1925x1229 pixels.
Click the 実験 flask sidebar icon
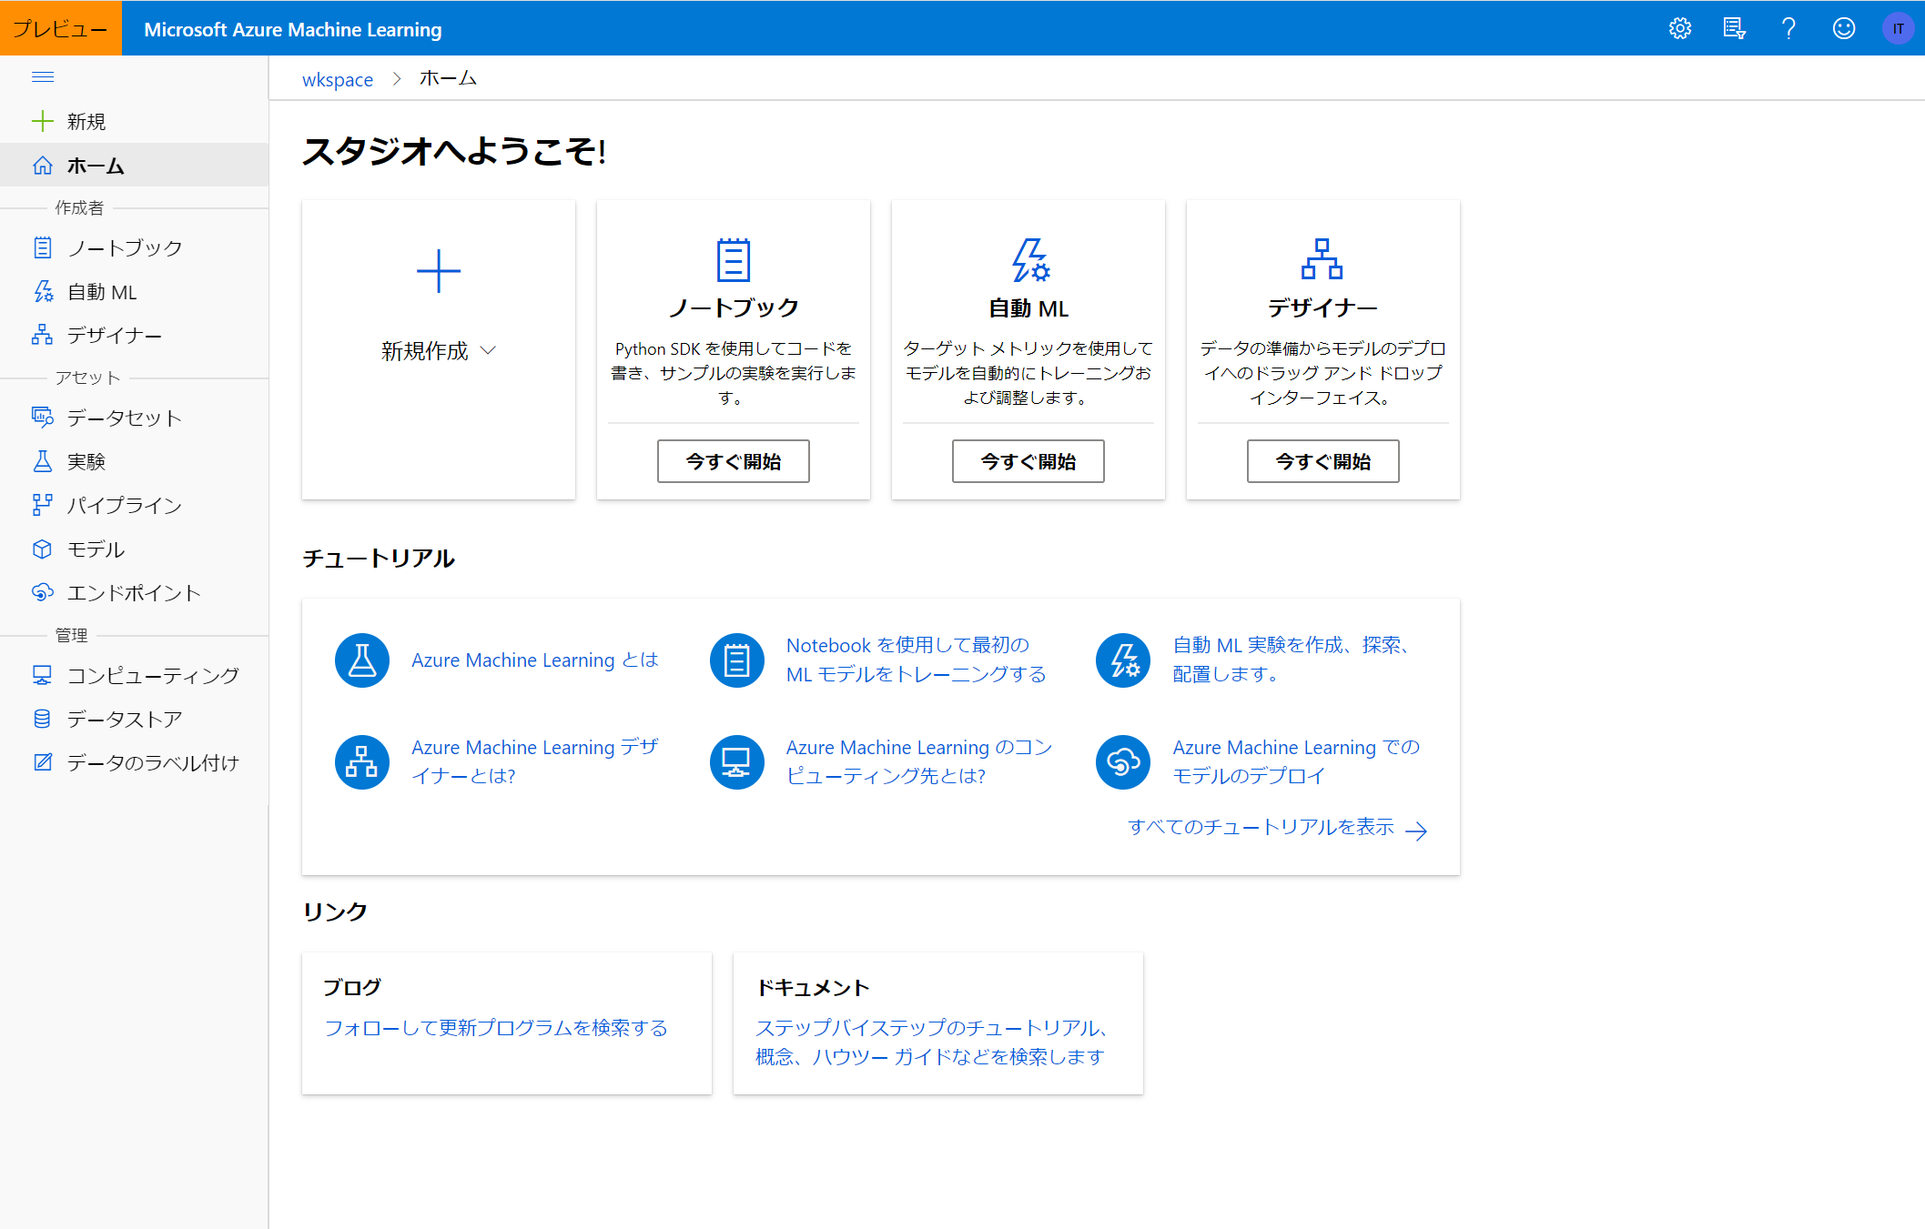[x=42, y=461]
